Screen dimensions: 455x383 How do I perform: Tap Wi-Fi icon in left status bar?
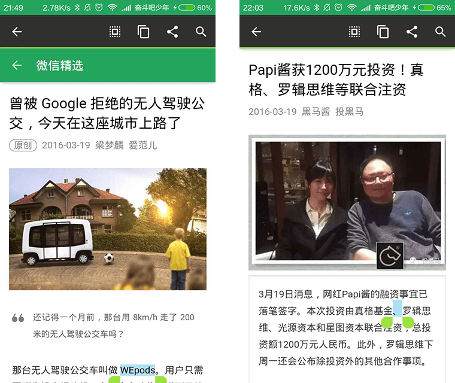coord(112,8)
